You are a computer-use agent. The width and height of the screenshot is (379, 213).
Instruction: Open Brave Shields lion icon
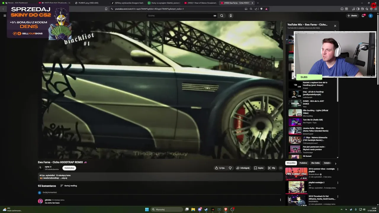(x=261, y=9)
